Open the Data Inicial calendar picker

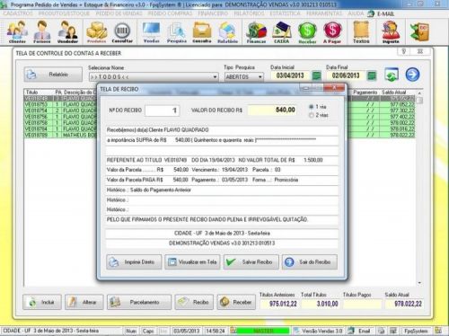tap(317, 75)
